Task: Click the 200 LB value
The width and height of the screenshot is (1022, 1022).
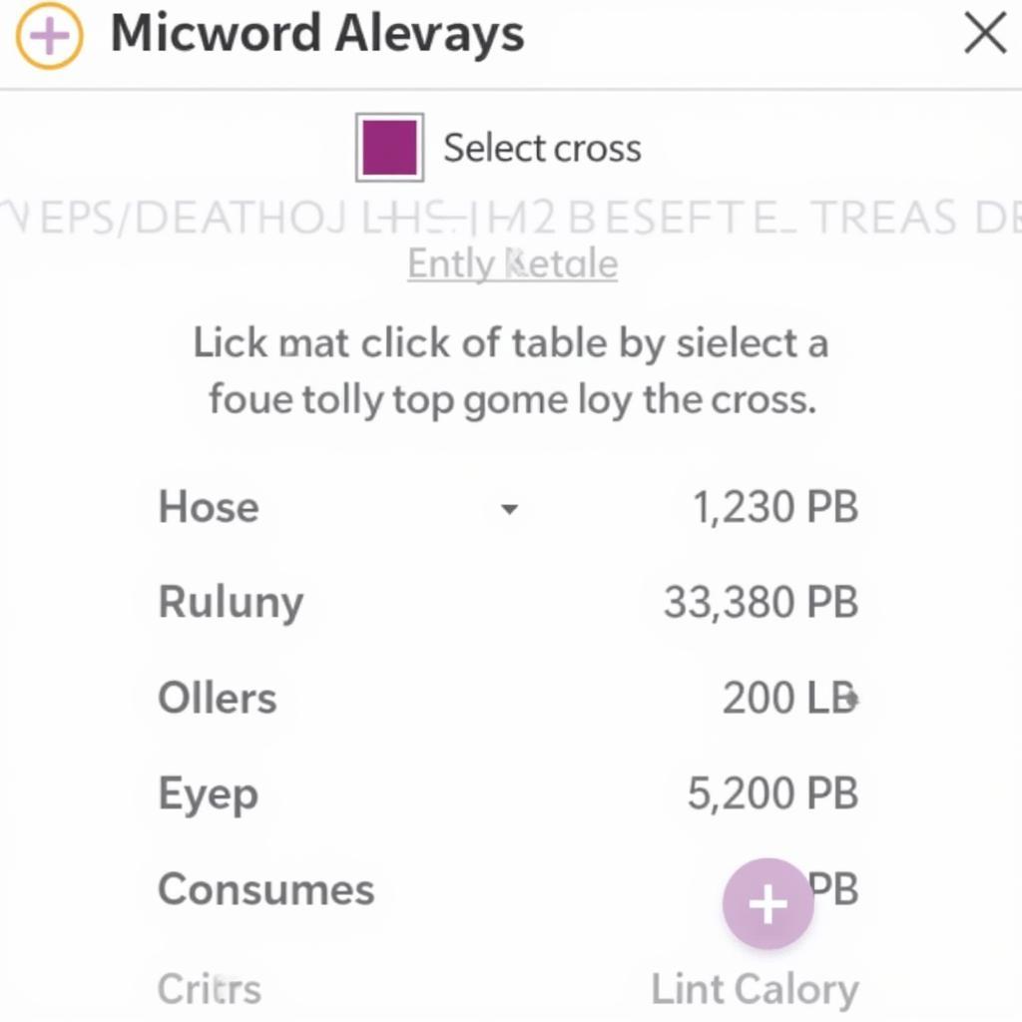Action: click(x=789, y=699)
